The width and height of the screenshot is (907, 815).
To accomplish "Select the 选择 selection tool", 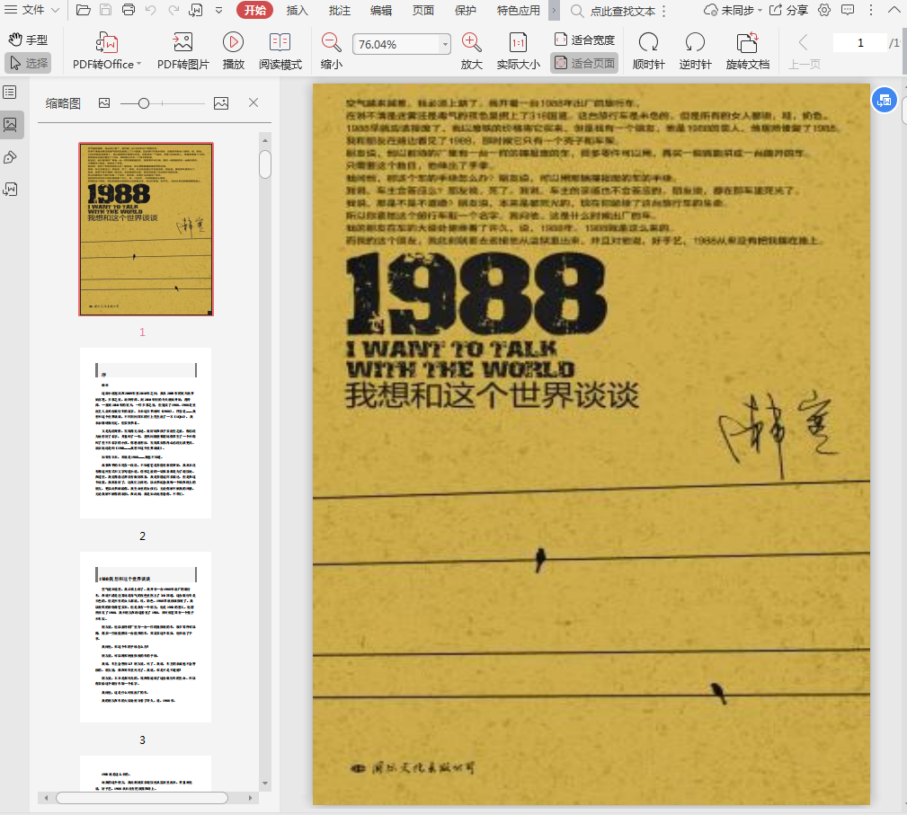I will point(28,63).
